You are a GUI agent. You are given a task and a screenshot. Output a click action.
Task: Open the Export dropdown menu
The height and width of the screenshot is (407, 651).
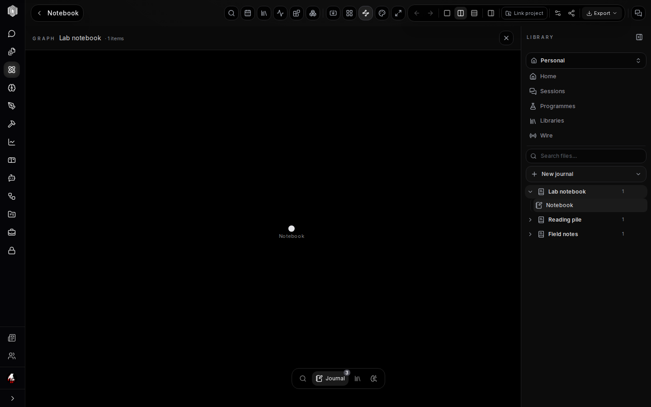[x=602, y=13]
